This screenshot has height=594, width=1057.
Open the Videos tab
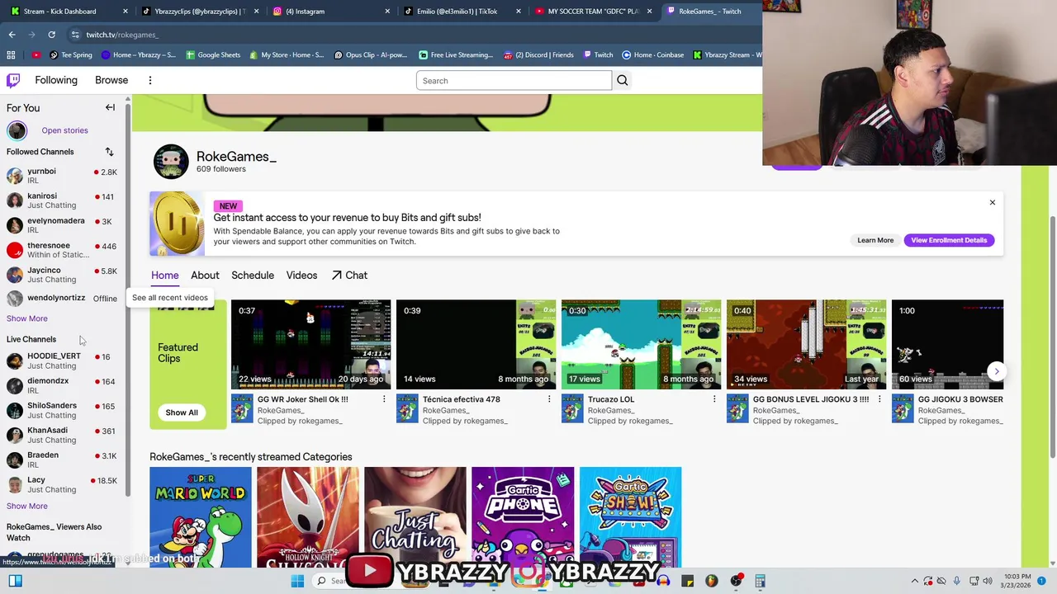coord(301,276)
